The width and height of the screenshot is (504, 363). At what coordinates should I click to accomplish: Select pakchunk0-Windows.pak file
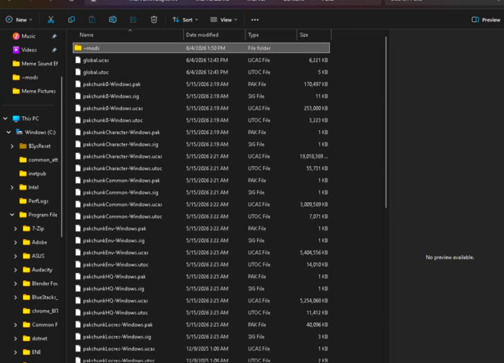click(201, 84)
